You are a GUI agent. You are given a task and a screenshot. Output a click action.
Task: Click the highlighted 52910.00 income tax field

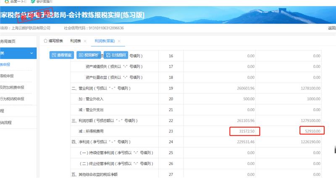(313, 131)
